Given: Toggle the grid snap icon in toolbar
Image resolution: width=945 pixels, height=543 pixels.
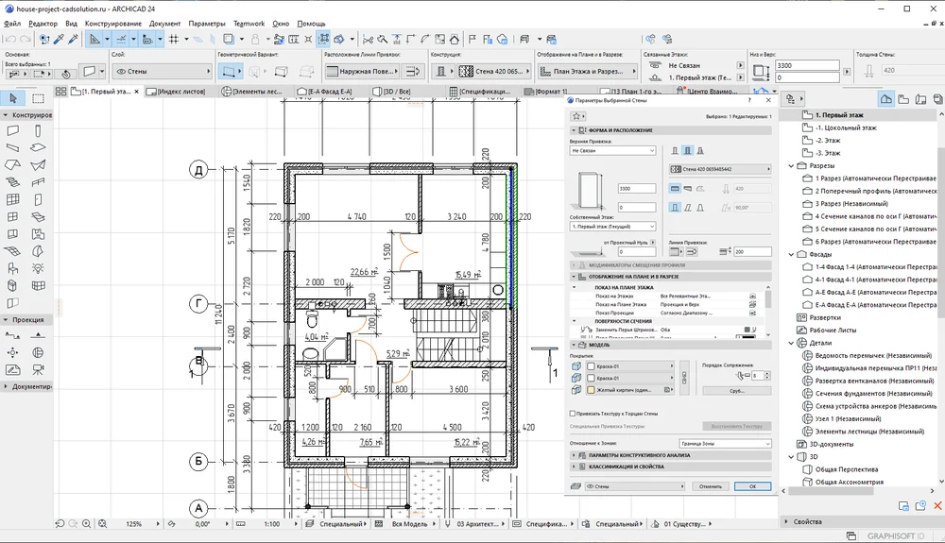Looking at the screenshot, I should [175, 40].
